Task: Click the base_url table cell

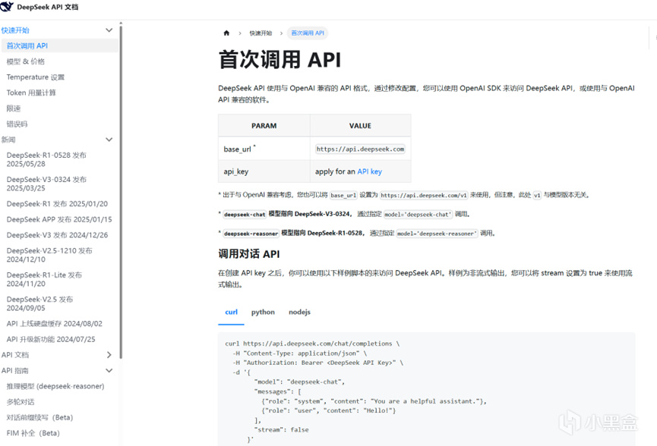Action: tap(264, 149)
